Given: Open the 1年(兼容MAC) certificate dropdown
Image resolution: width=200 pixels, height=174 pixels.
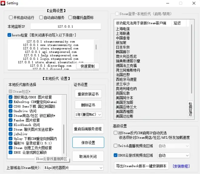Looking at the screenshot, I should (x=88, y=114).
